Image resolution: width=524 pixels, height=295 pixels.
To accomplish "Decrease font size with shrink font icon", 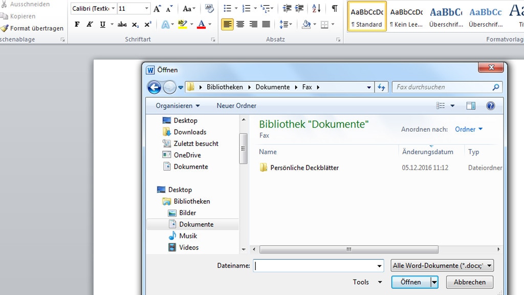I will pyautogui.click(x=169, y=9).
